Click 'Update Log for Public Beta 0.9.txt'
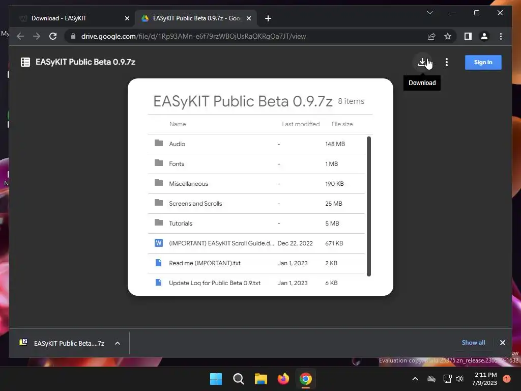 215,283
